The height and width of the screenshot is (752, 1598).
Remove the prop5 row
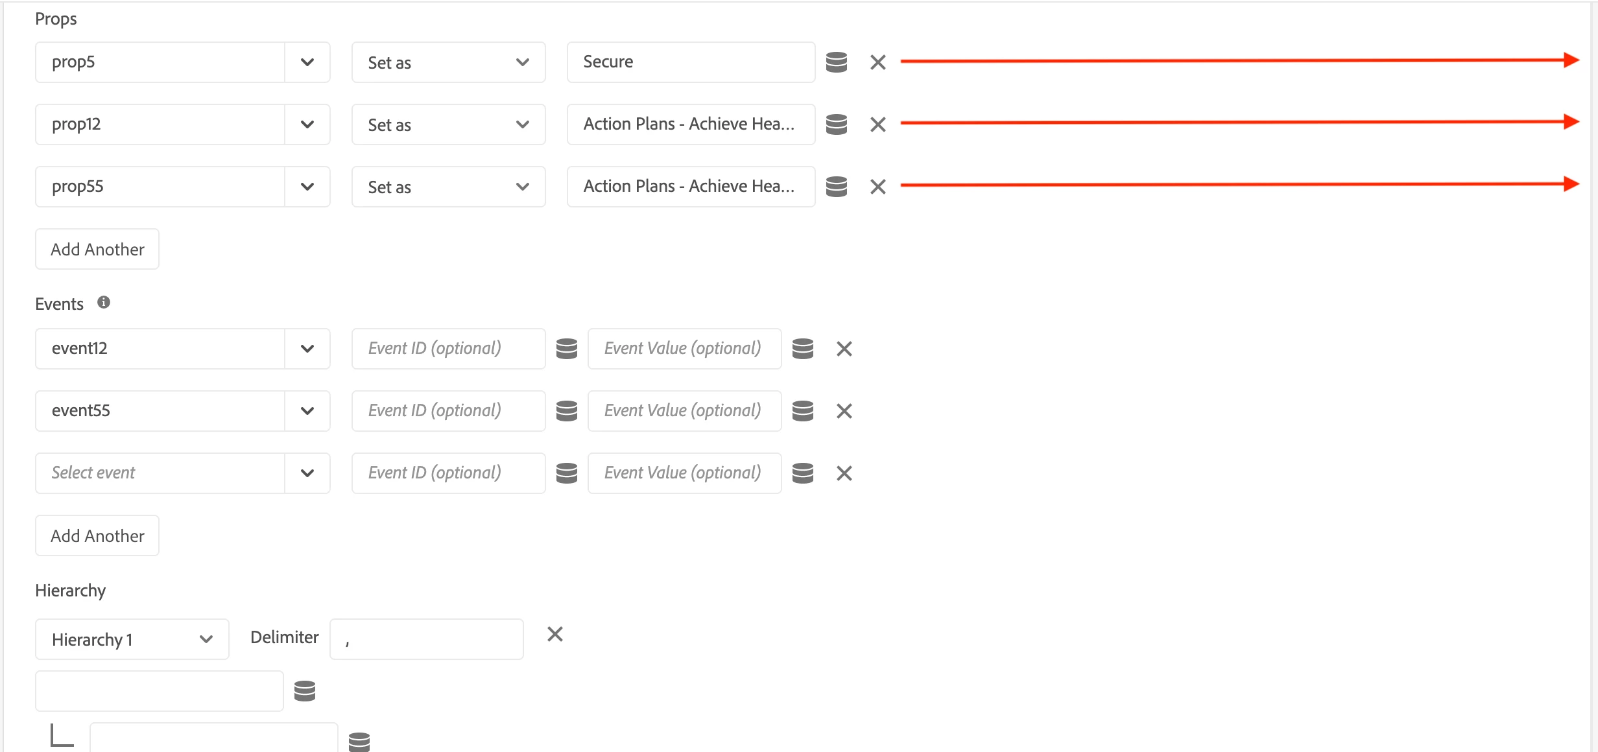[x=877, y=62]
